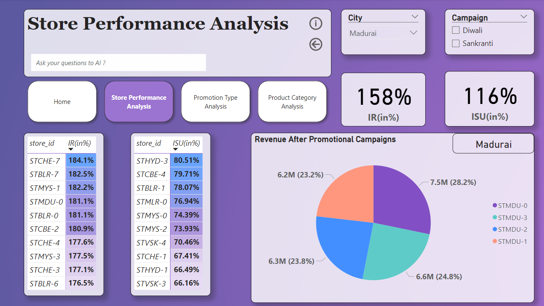Switch to Promotion Type Analysis page
The image size is (544, 306).
coord(216,102)
